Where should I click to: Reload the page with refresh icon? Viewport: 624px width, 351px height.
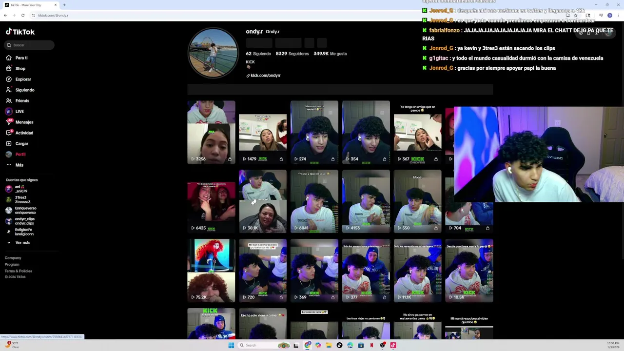(22, 15)
